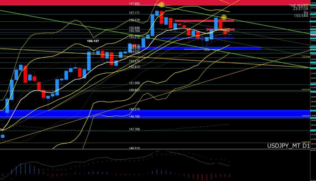Image resolution: width=316 pixels, height=181 pixels.
Task: Select the 157.902 price level label
Action: click(x=134, y=4)
